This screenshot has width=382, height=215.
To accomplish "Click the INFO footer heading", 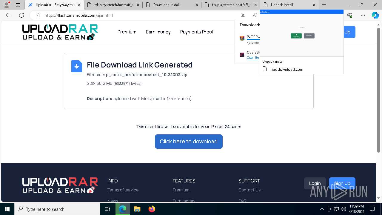I will (113, 181).
